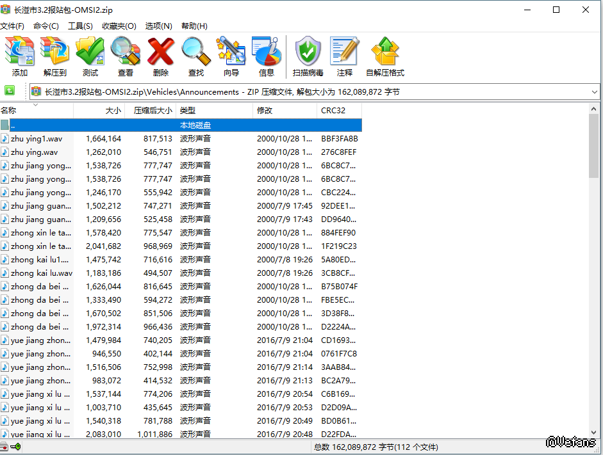The width and height of the screenshot is (603, 455).
Task: Sort files by 大小 column header
Action: pos(99,111)
